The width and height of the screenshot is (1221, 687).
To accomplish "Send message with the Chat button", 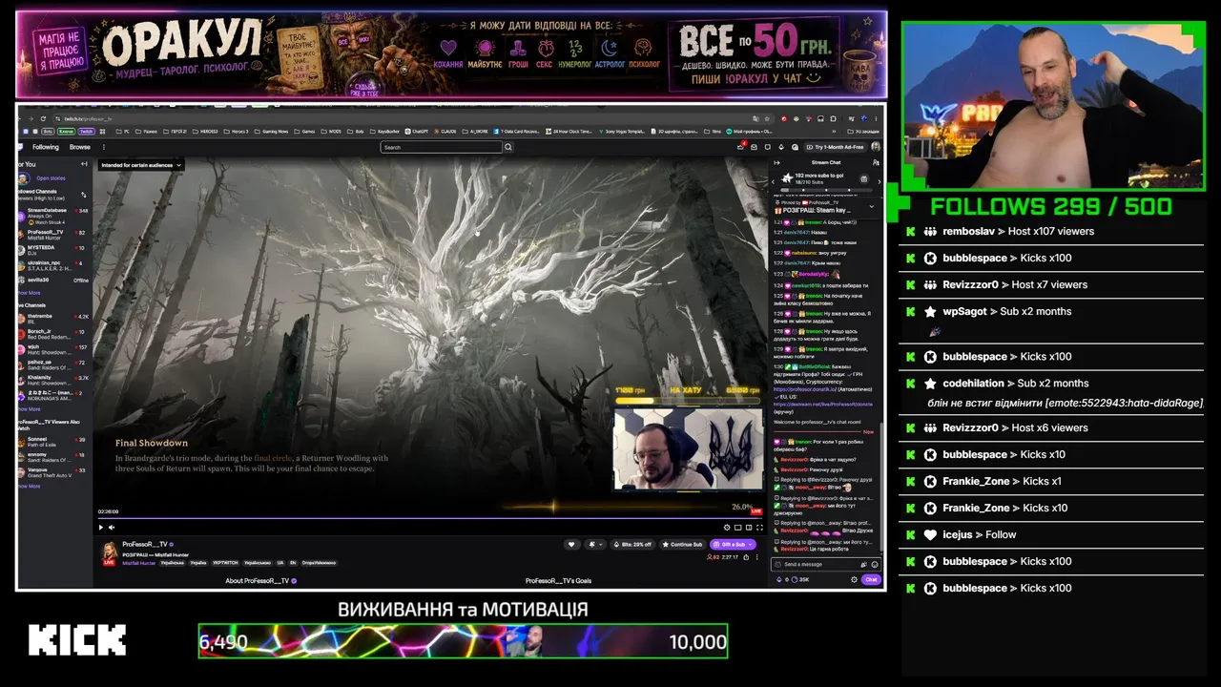I will (871, 579).
